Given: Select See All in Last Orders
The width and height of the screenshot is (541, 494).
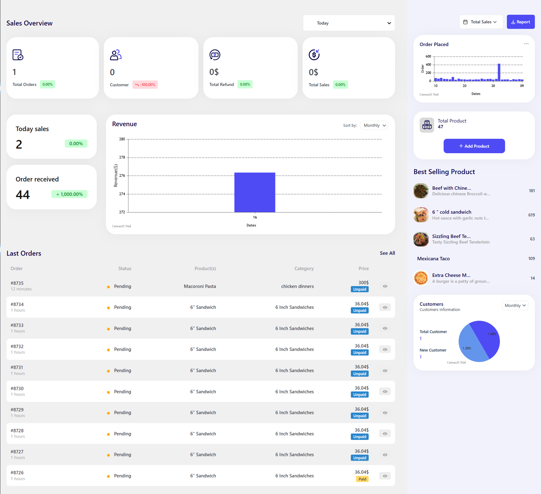Looking at the screenshot, I should (387, 253).
